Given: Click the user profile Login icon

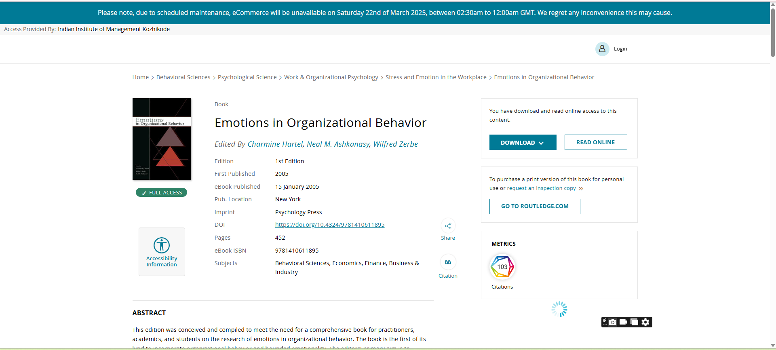Looking at the screenshot, I should tap(602, 49).
